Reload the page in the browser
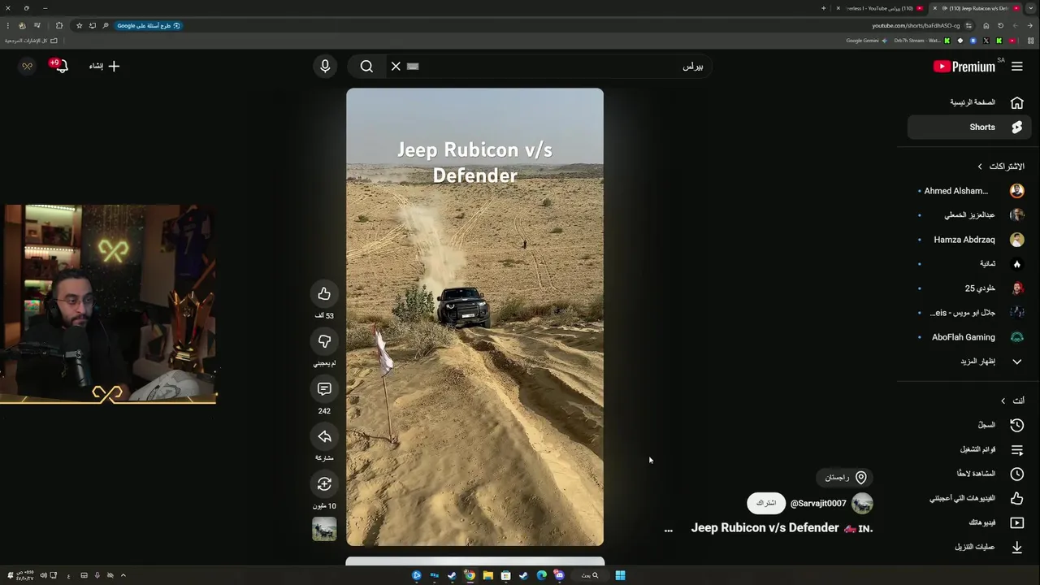The width and height of the screenshot is (1040, 585). tap(1001, 26)
